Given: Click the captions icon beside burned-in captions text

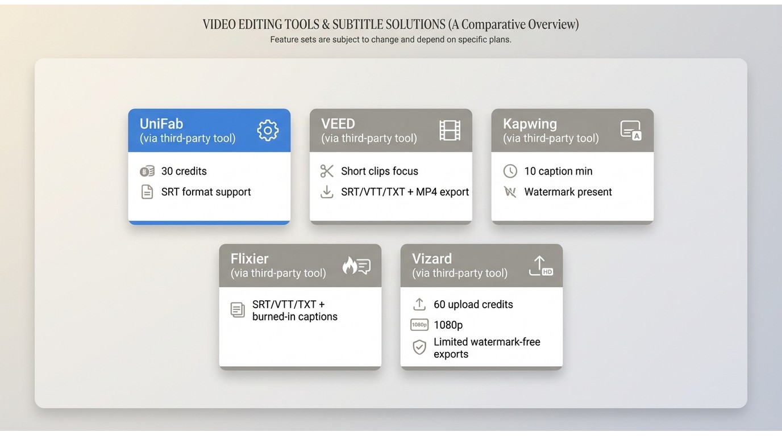Looking at the screenshot, I should point(238,310).
